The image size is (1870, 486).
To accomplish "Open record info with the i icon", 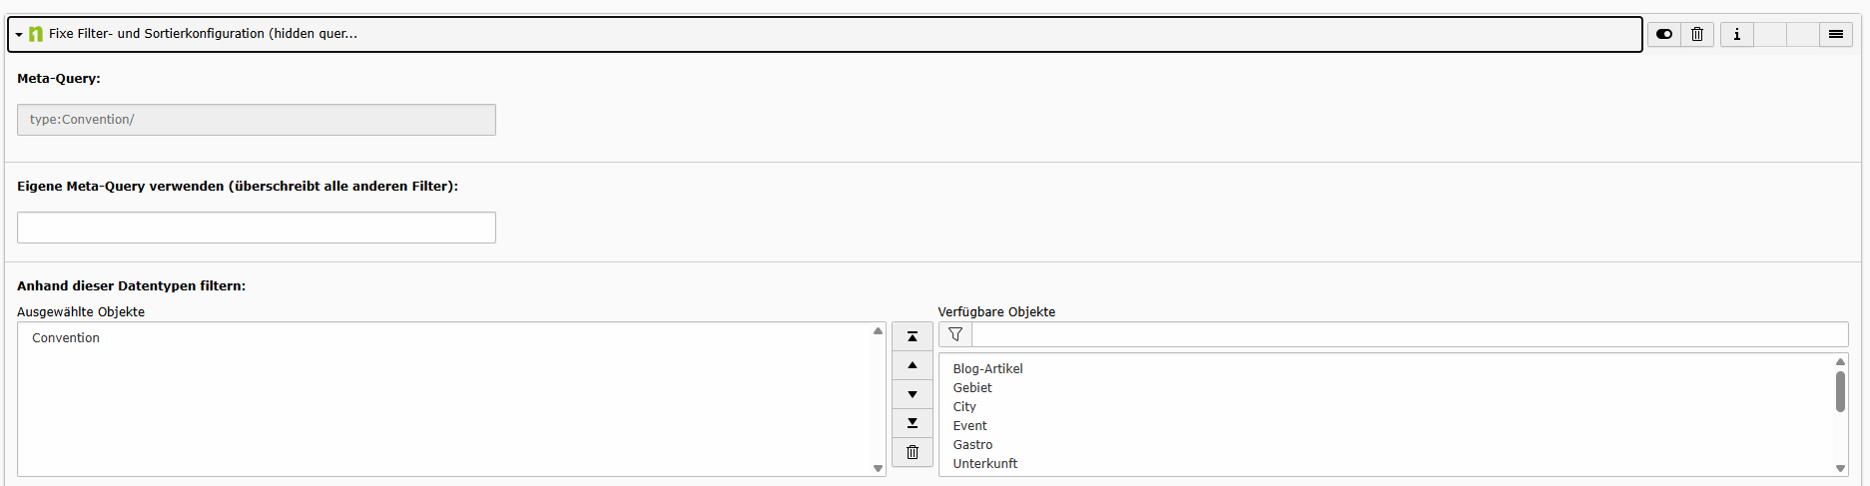I will (1737, 34).
